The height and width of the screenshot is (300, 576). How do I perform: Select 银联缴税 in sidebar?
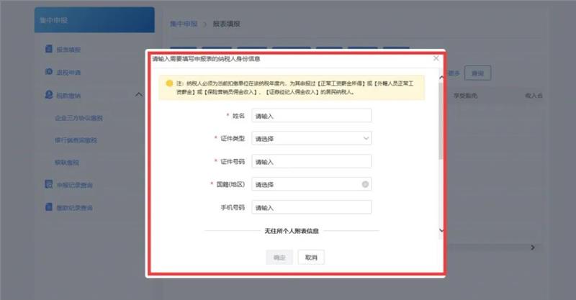67,163
